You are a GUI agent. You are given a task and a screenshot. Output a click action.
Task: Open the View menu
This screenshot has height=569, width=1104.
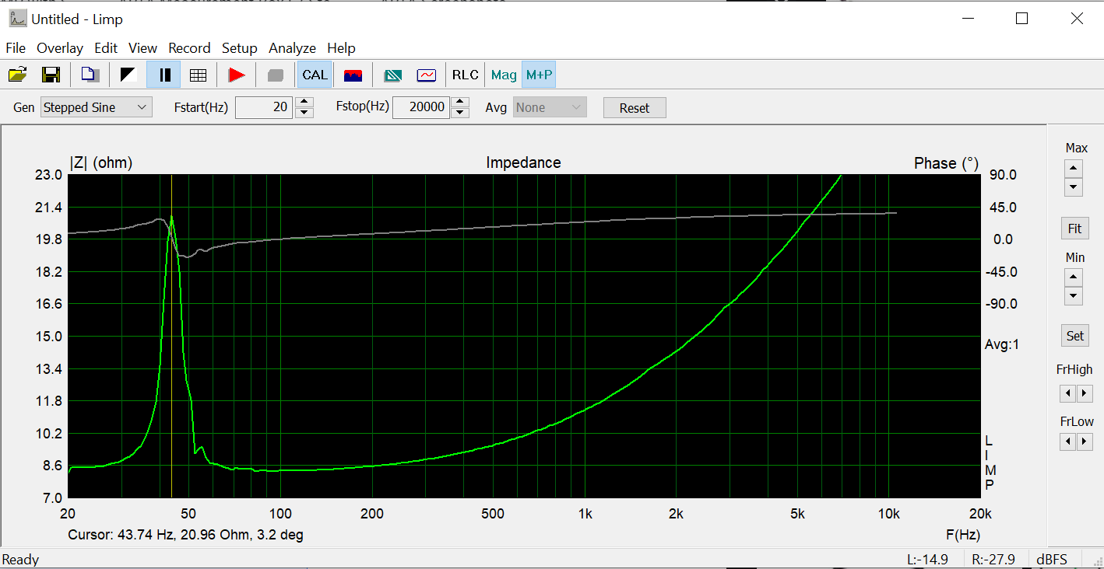[142, 48]
